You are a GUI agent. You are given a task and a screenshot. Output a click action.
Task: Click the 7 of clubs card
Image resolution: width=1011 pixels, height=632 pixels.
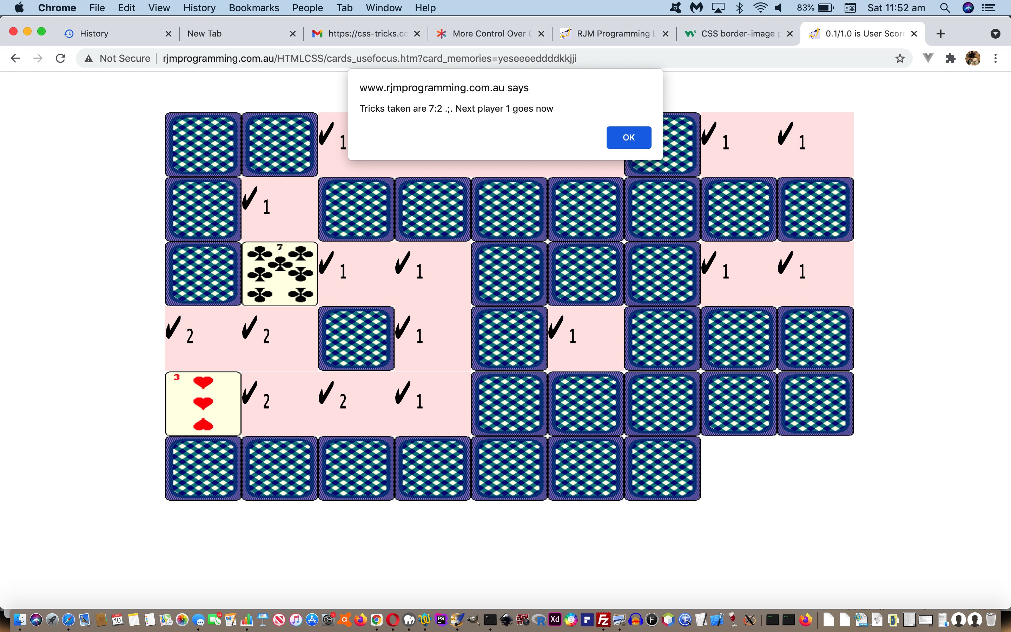[x=280, y=273]
